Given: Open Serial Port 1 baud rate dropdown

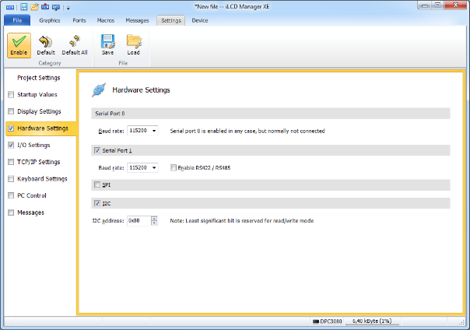Looking at the screenshot, I should [154, 167].
